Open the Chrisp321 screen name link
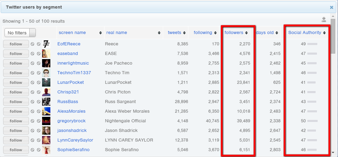The width and height of the screenshot is (338, 157). tap(68, 92)
